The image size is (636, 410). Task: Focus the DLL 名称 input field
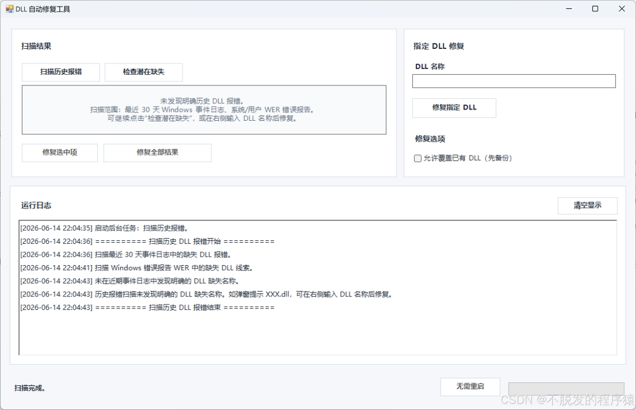coord(514,81)
